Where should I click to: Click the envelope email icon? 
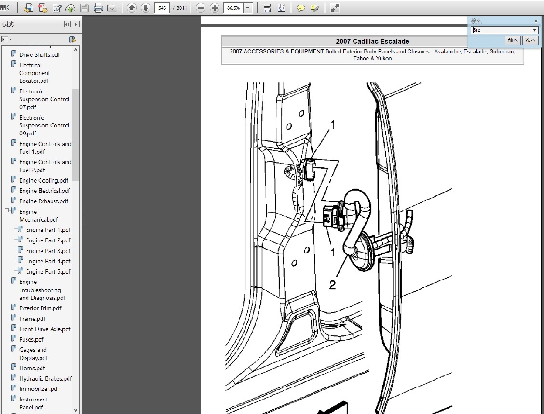coord(112,8)
